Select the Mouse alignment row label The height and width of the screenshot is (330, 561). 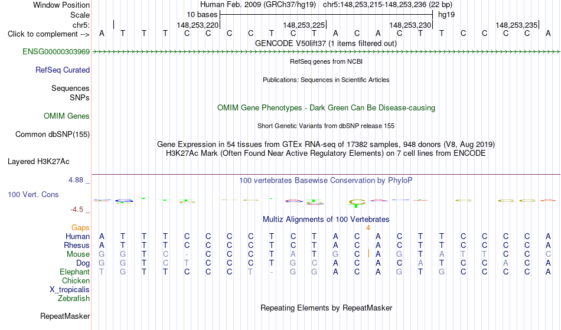pyautogui.click(x=78, y=254)
